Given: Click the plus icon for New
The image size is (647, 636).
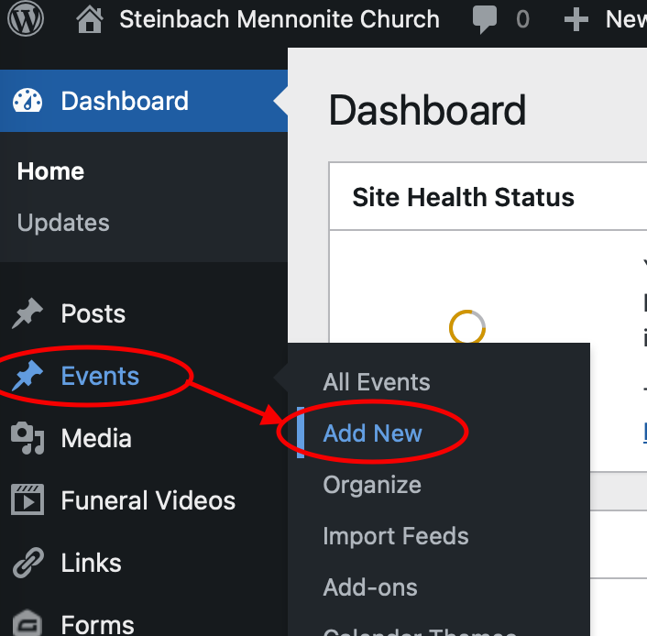Looking at the screenshot, I should (x=576, y=19).
